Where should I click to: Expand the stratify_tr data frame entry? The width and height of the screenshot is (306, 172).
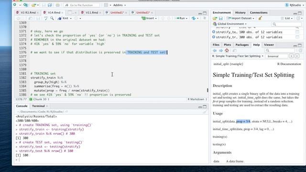pos(214,37)
